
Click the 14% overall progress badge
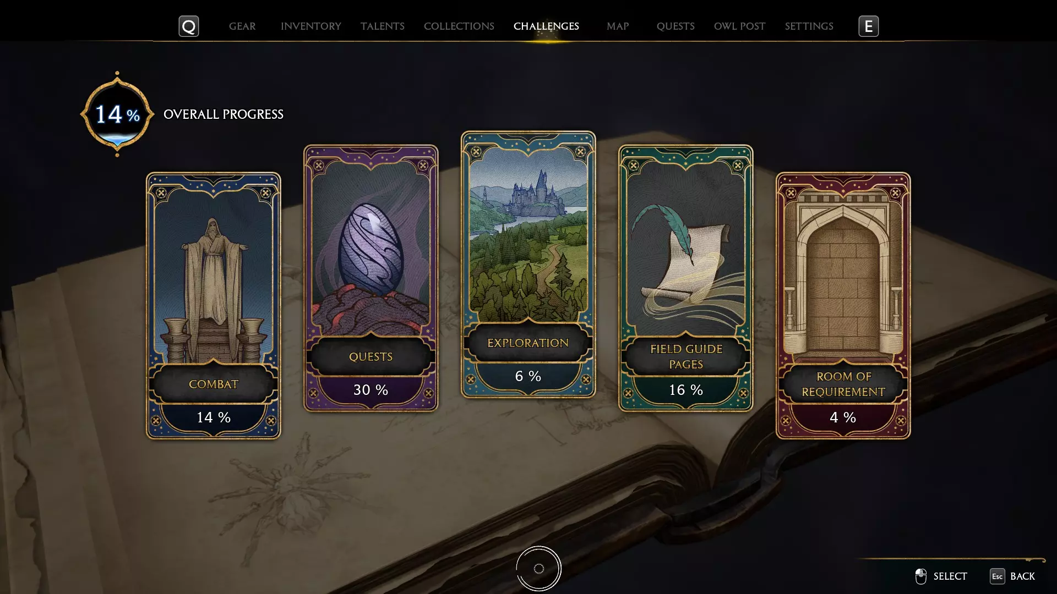[117, 114]
